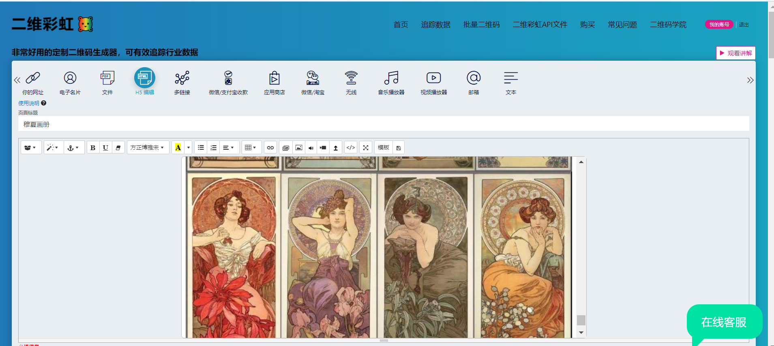The width and height of the screenshot is (774, 346).
Task: Click the Mucha four-panel painting image
Action: pyautogui.click(x=379, y=247)
